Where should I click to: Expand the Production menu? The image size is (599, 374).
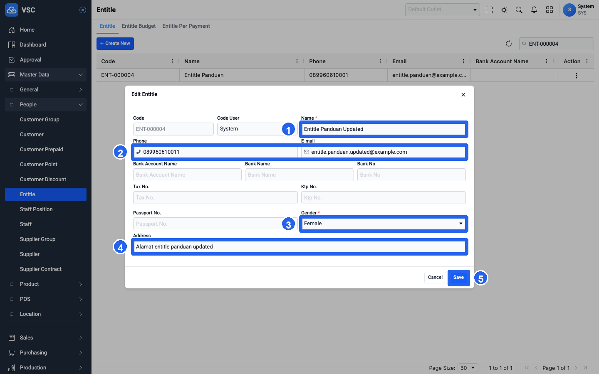point(46,368)
